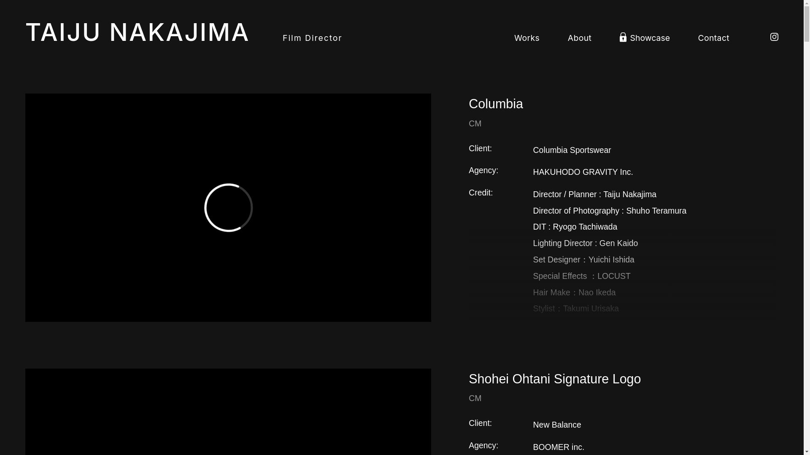Open the Instagram icon link
This screenshot has width=810, height=455.
tap(774, 37)
